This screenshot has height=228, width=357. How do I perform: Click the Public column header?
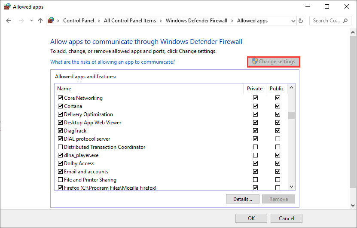click(277, 89)
